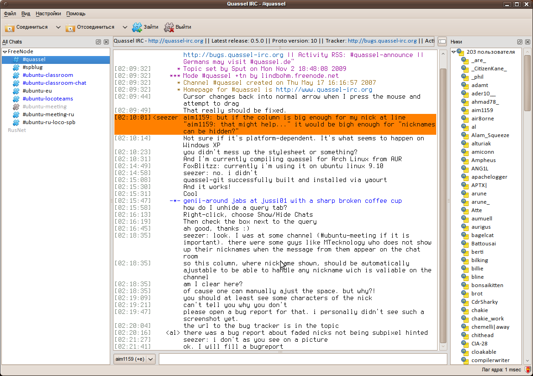533x376 pixels.
Task: Open the Помощь menu
Action: click(x=76, y=13)
